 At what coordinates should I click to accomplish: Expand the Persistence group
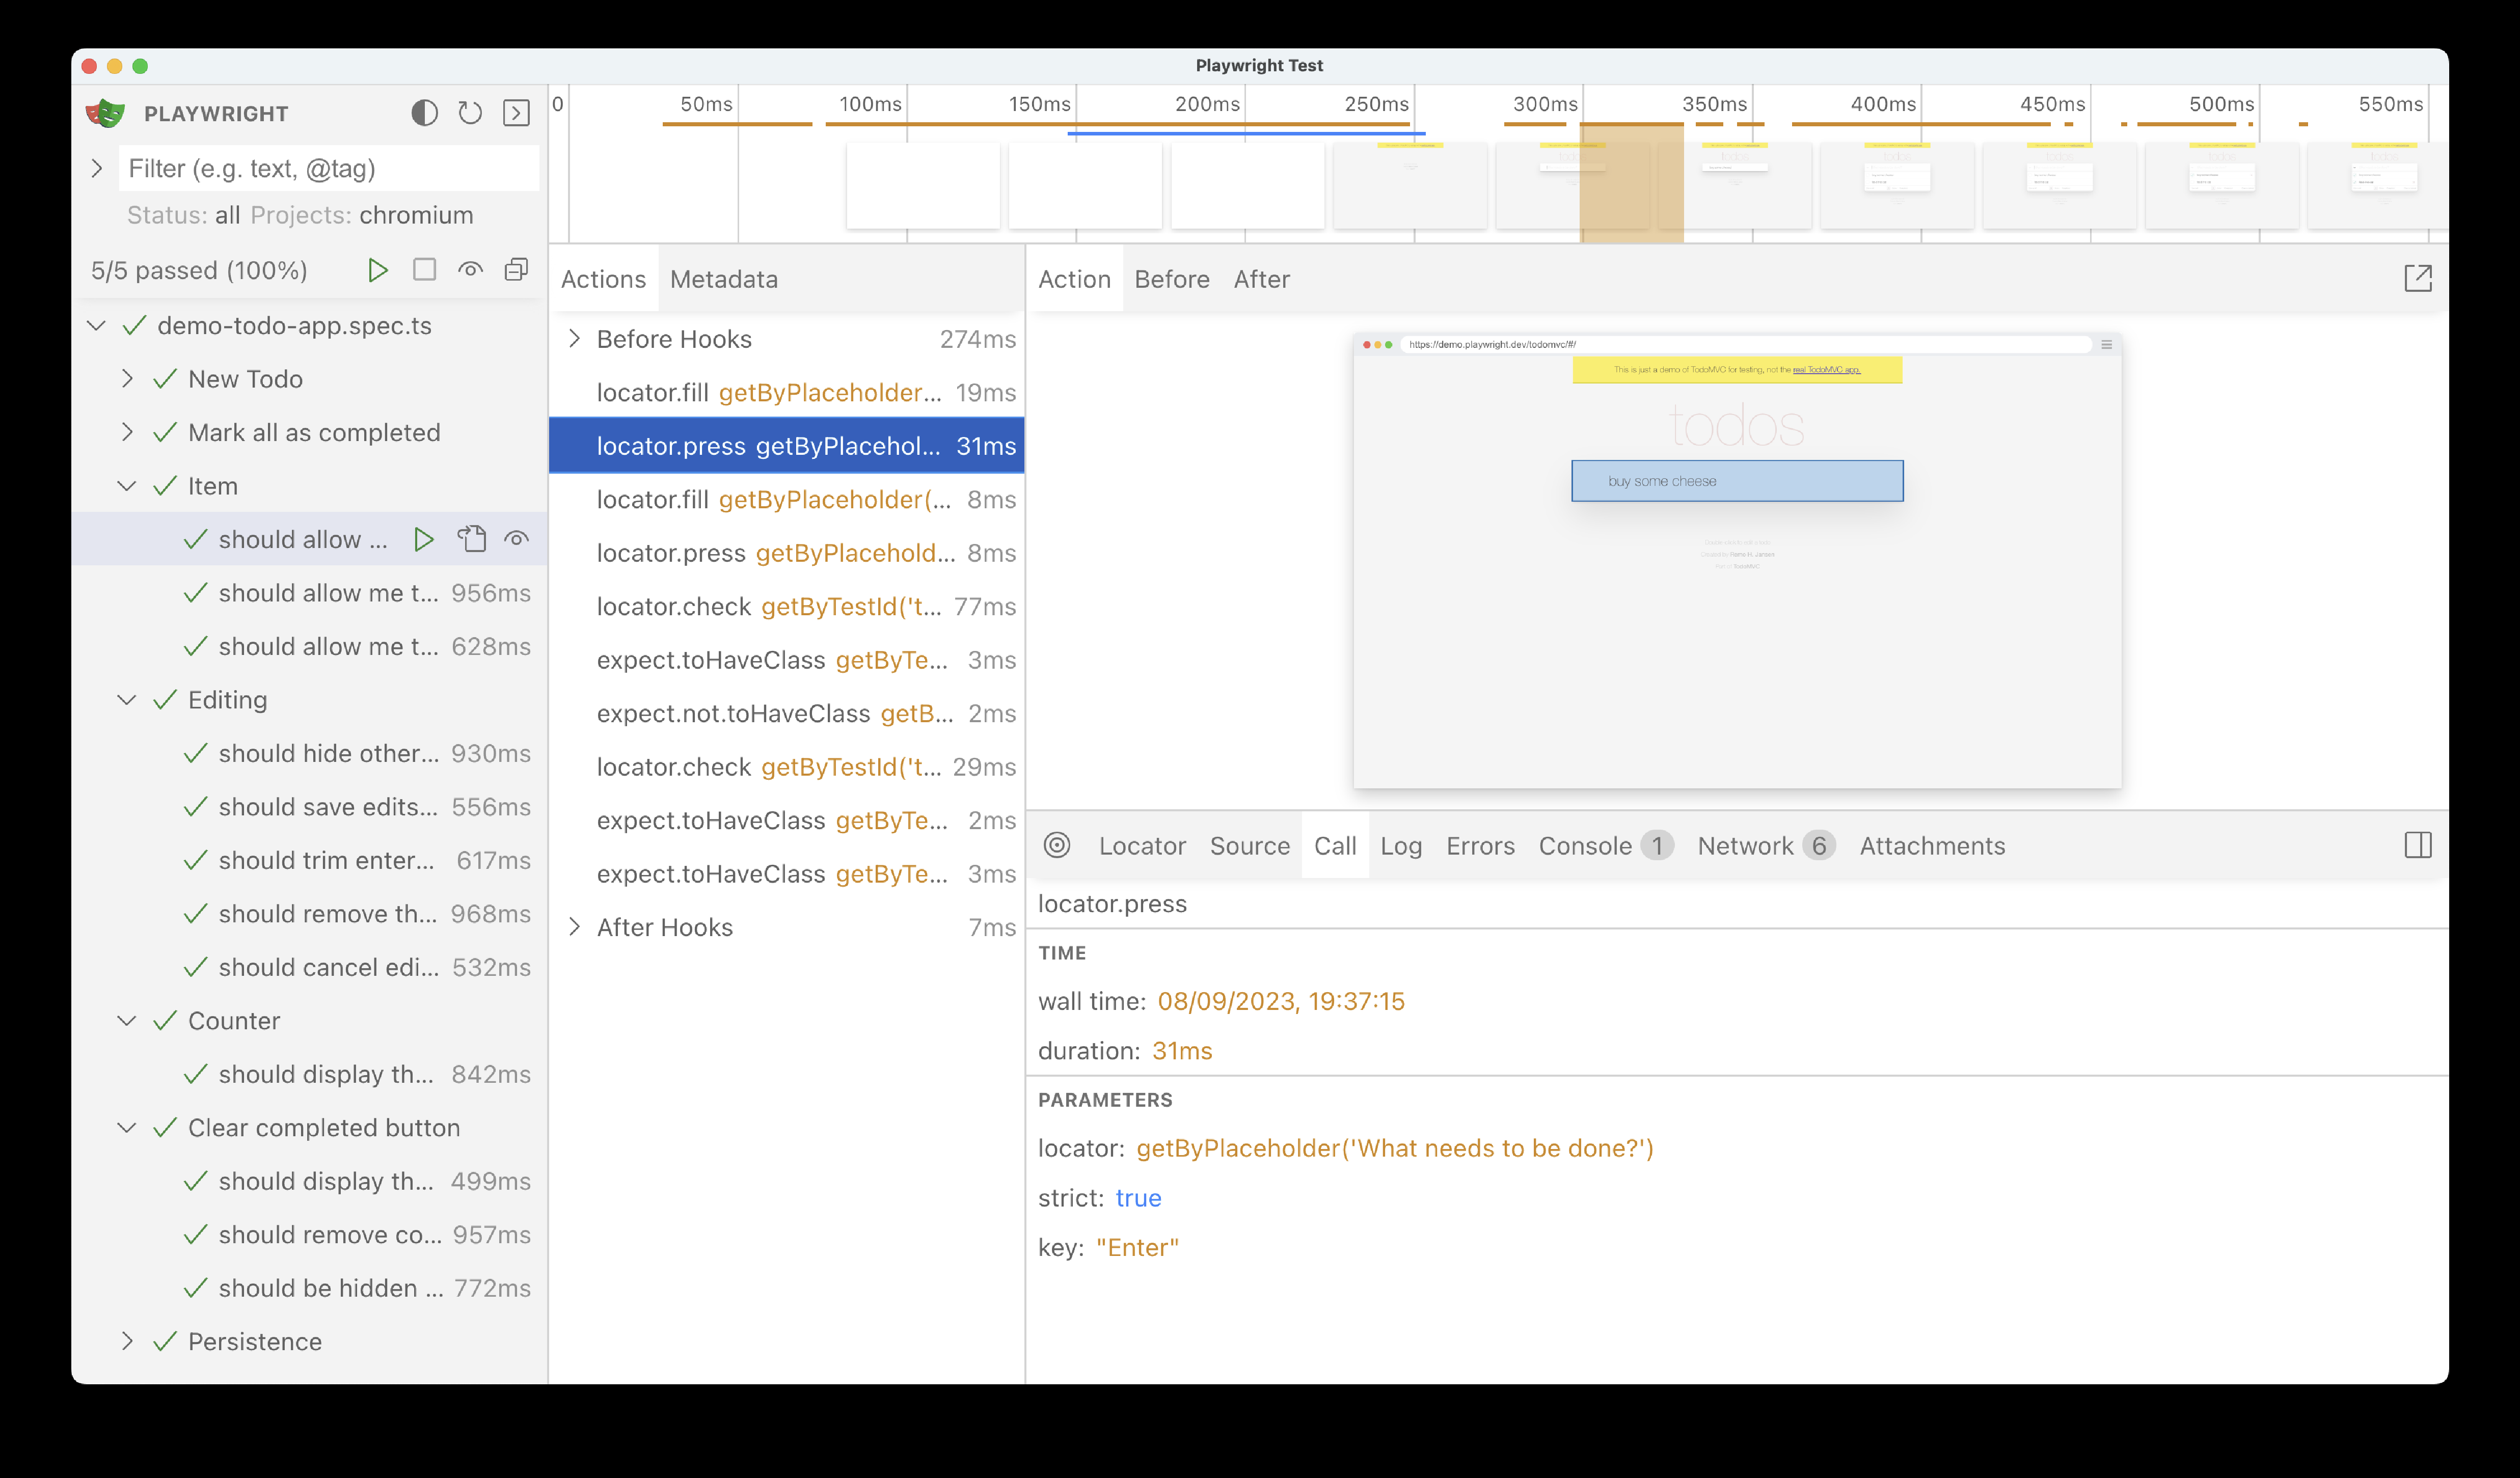pos(127,1342)
